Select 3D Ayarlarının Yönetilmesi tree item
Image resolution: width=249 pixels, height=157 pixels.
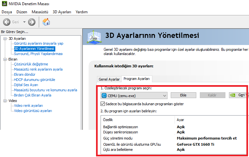point(34,49)
